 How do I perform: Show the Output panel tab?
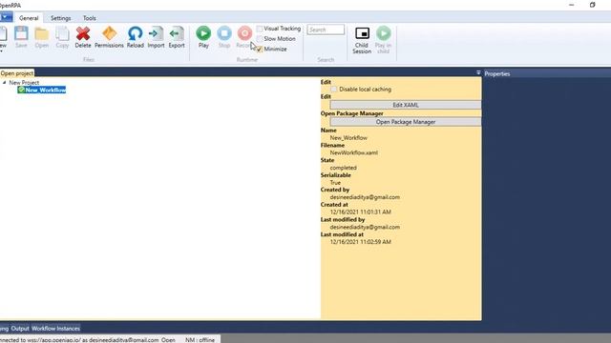coord(20,328)
